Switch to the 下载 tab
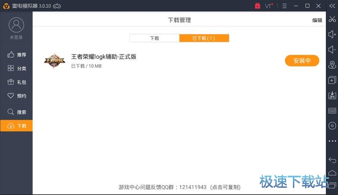 pos(154,38)
